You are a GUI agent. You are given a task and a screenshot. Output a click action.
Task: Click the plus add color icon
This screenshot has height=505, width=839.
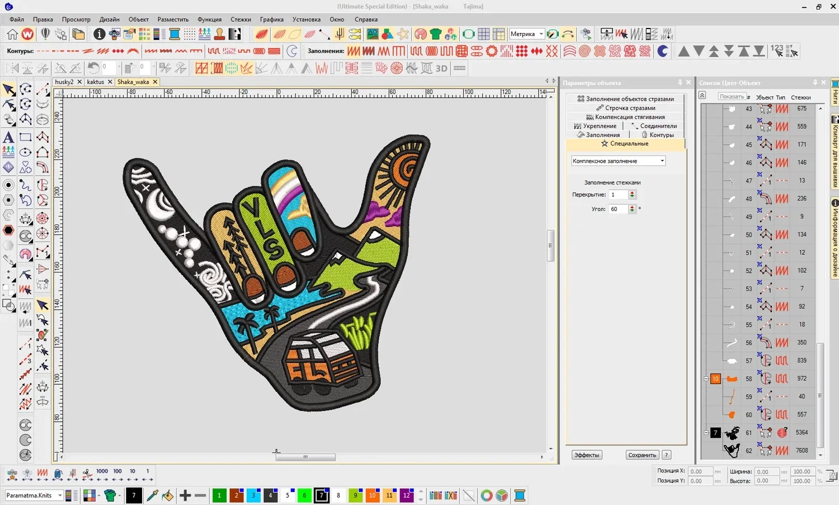point(185,495)
